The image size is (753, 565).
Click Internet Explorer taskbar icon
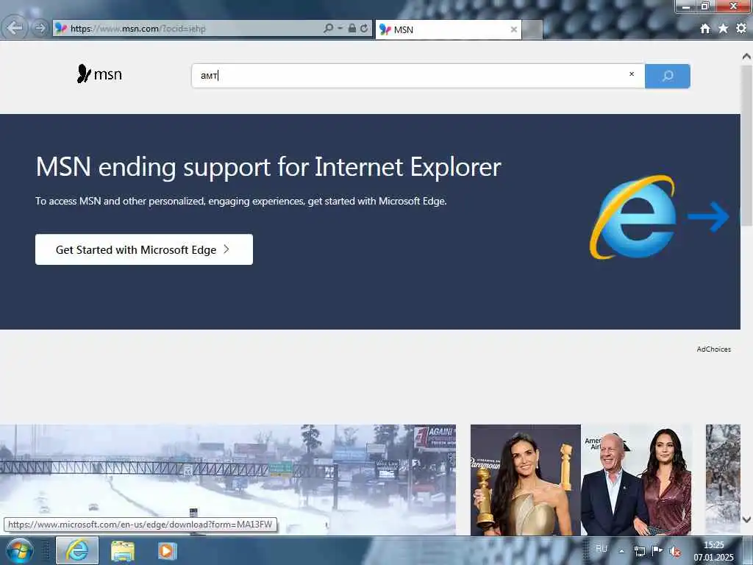point(77,550)
